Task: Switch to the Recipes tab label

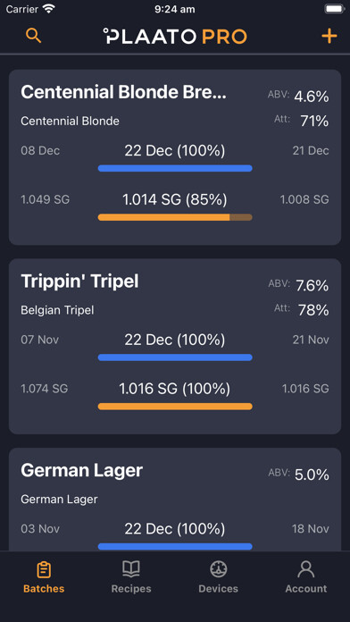Action: click(131, 589)
